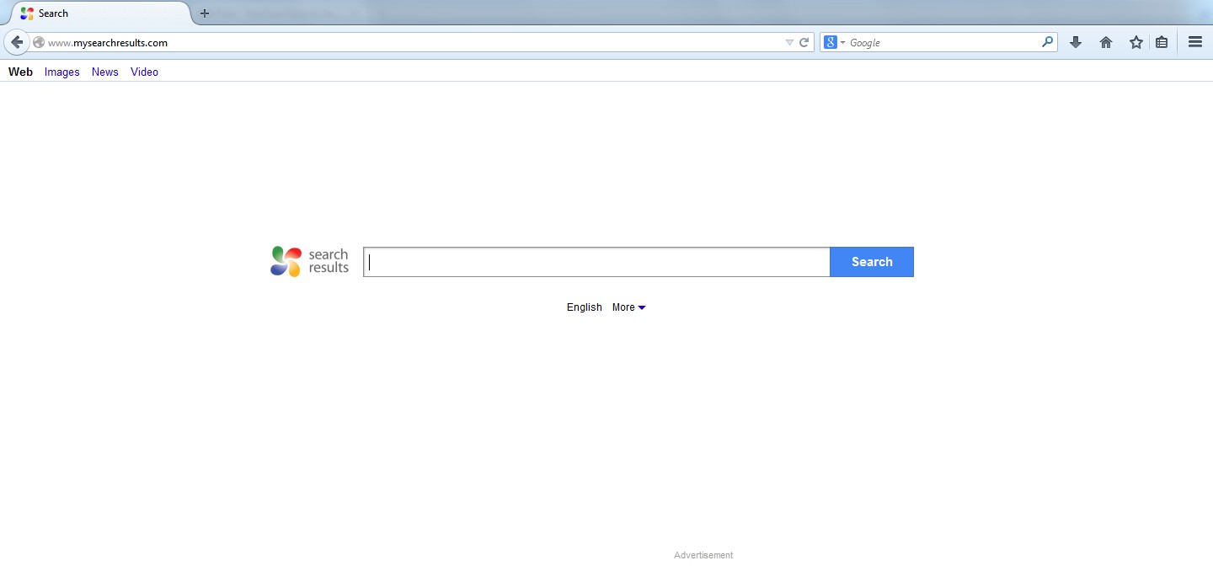1213x571 pixels.
Task: Go to the Home page icon
Action: pyautogui.click(x=1106, y=42)
